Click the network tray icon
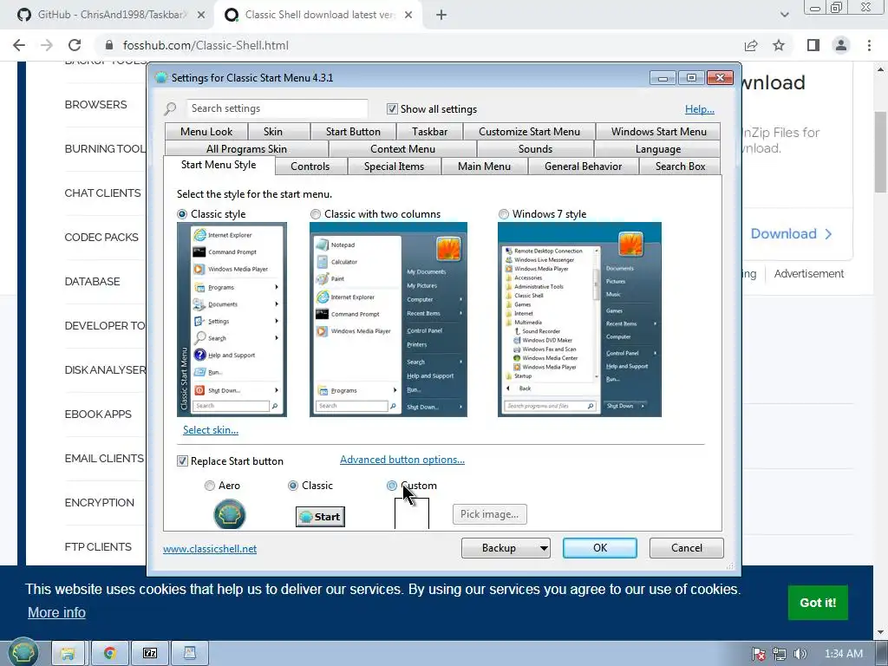 [x=780, y=654]
